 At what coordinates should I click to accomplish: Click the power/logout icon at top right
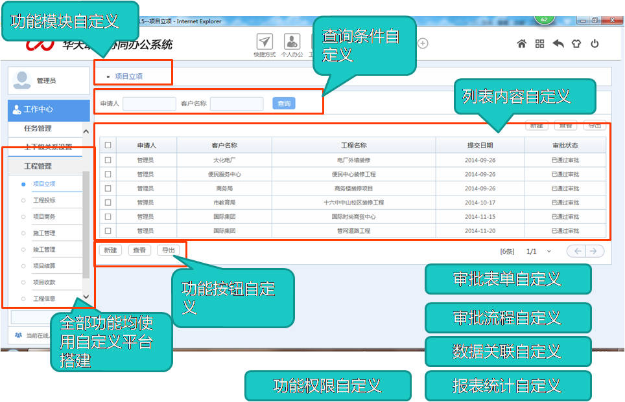(x=595, y=43)
